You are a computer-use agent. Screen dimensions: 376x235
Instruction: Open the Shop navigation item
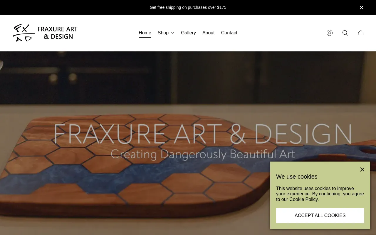click(163, 33)
